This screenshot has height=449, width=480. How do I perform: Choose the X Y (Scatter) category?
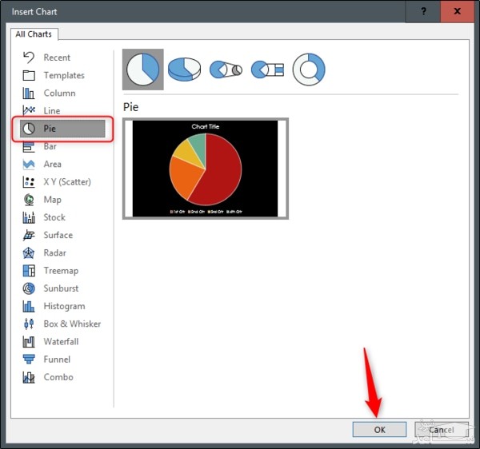(66, 182)
